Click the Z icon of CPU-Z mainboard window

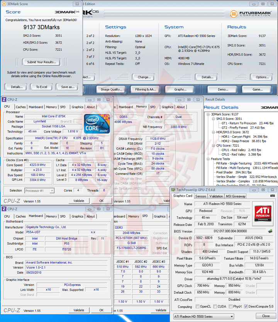point(4,209)
